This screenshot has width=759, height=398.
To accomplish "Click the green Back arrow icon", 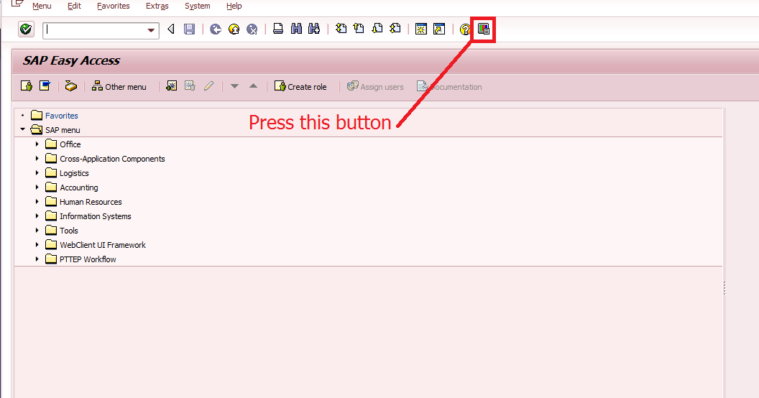I will (x=216, y=29).
